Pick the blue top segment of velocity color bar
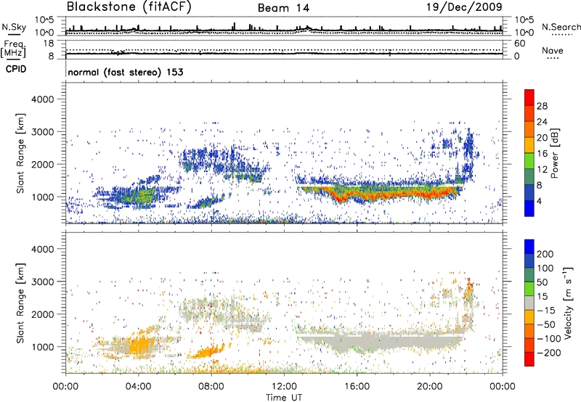Screen dimensions: 581x402 coord(529,247)
